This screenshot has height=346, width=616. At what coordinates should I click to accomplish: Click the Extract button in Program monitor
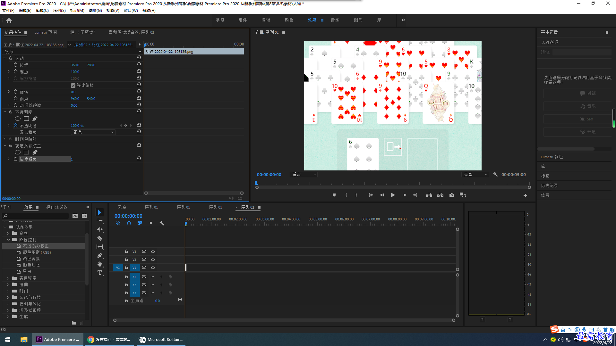(x=440, y=195)
